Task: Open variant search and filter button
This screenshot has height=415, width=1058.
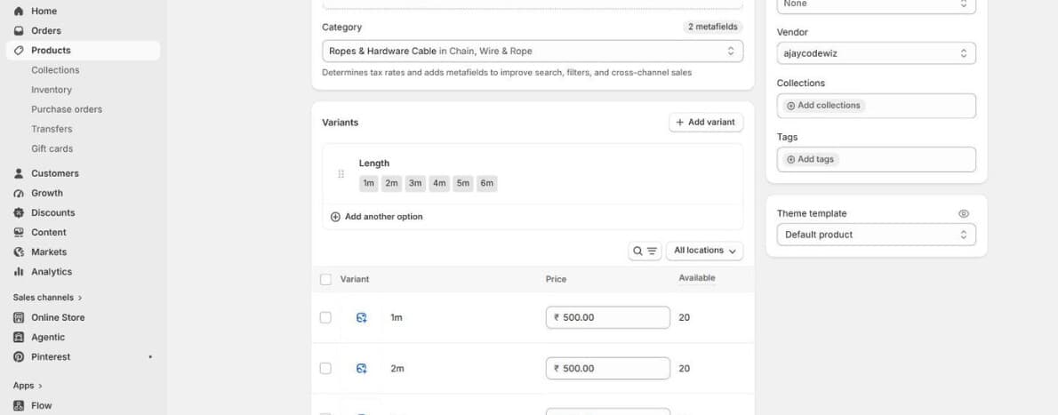Action: point(645,251)
